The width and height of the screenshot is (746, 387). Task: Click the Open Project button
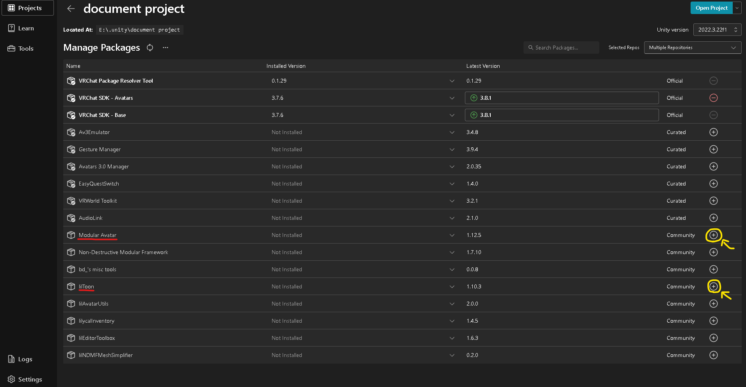711,8
